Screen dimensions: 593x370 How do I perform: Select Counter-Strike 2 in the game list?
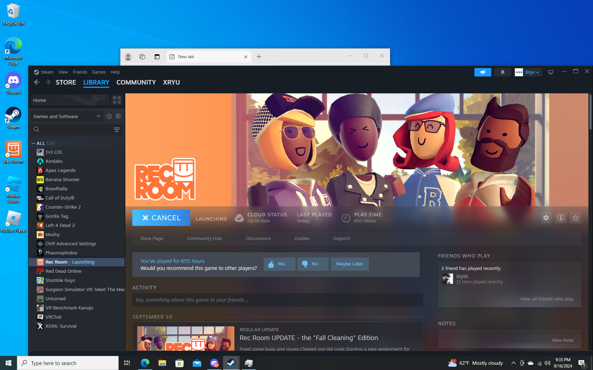pyautogui.click(x=77, y=207)
